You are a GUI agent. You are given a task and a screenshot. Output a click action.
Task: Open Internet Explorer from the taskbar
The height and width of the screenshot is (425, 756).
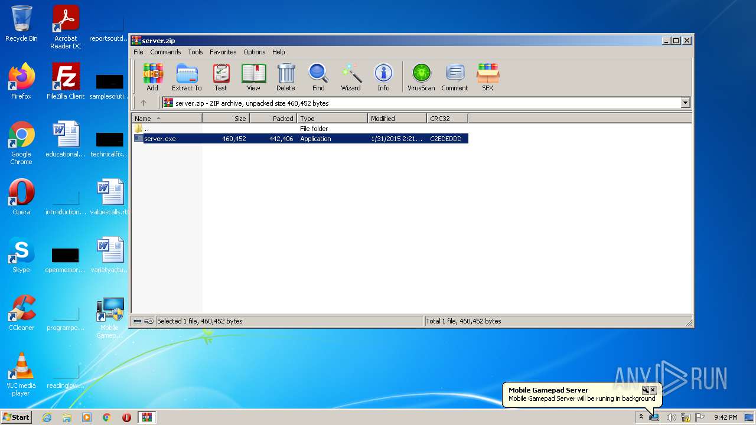pos(47,417)
